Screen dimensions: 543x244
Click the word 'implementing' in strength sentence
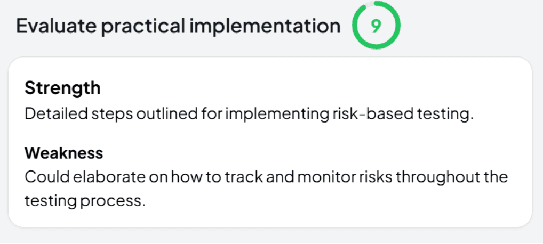click(276, 115)
